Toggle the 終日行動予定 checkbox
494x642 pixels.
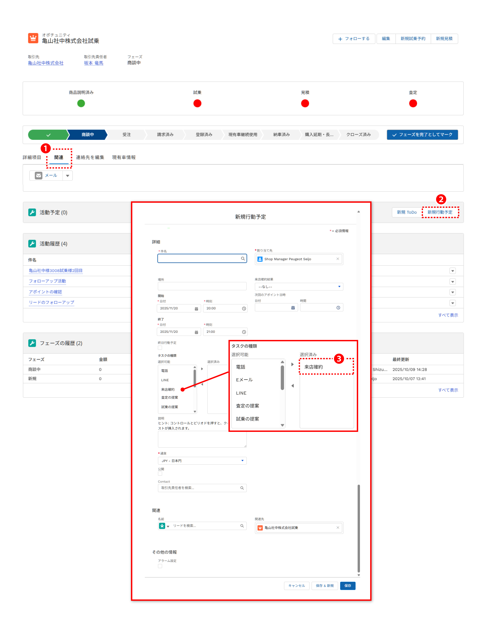click(160, 347)
